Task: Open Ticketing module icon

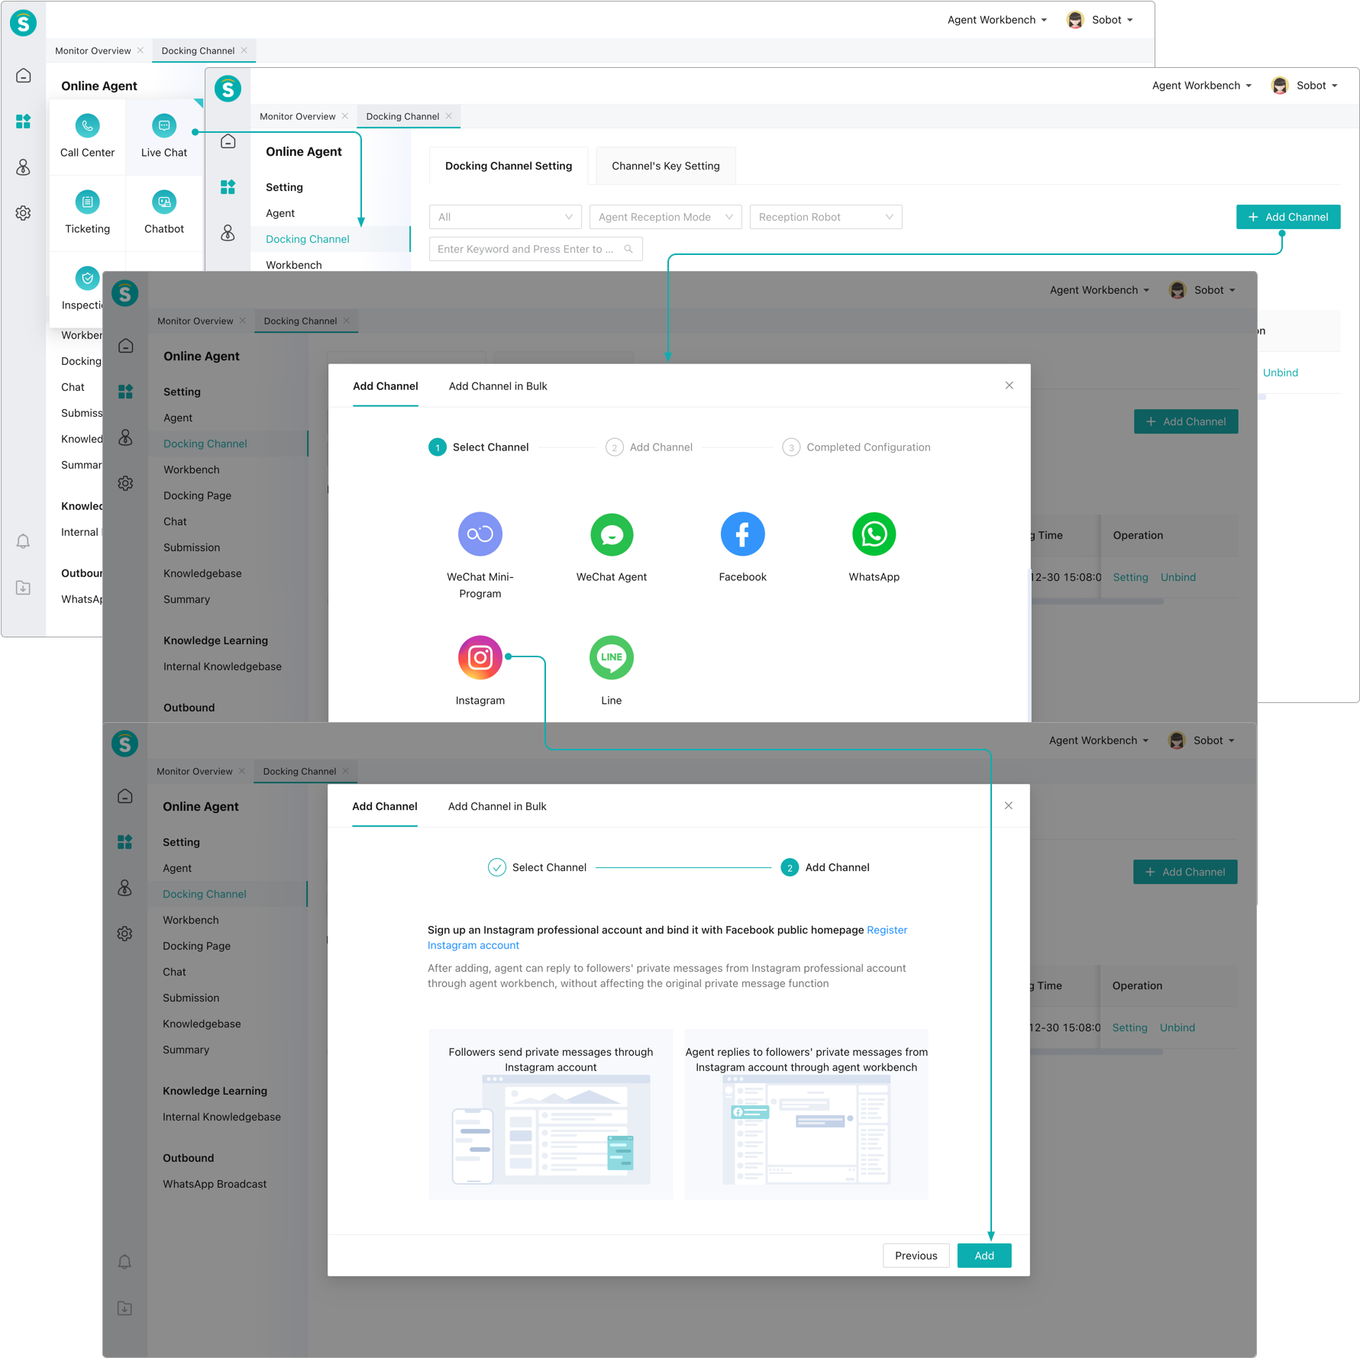Action: (87, 202)
